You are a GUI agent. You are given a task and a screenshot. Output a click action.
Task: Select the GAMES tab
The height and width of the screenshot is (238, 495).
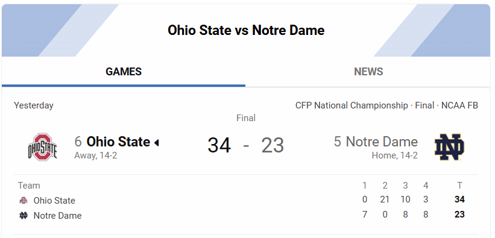pos(124,72)
